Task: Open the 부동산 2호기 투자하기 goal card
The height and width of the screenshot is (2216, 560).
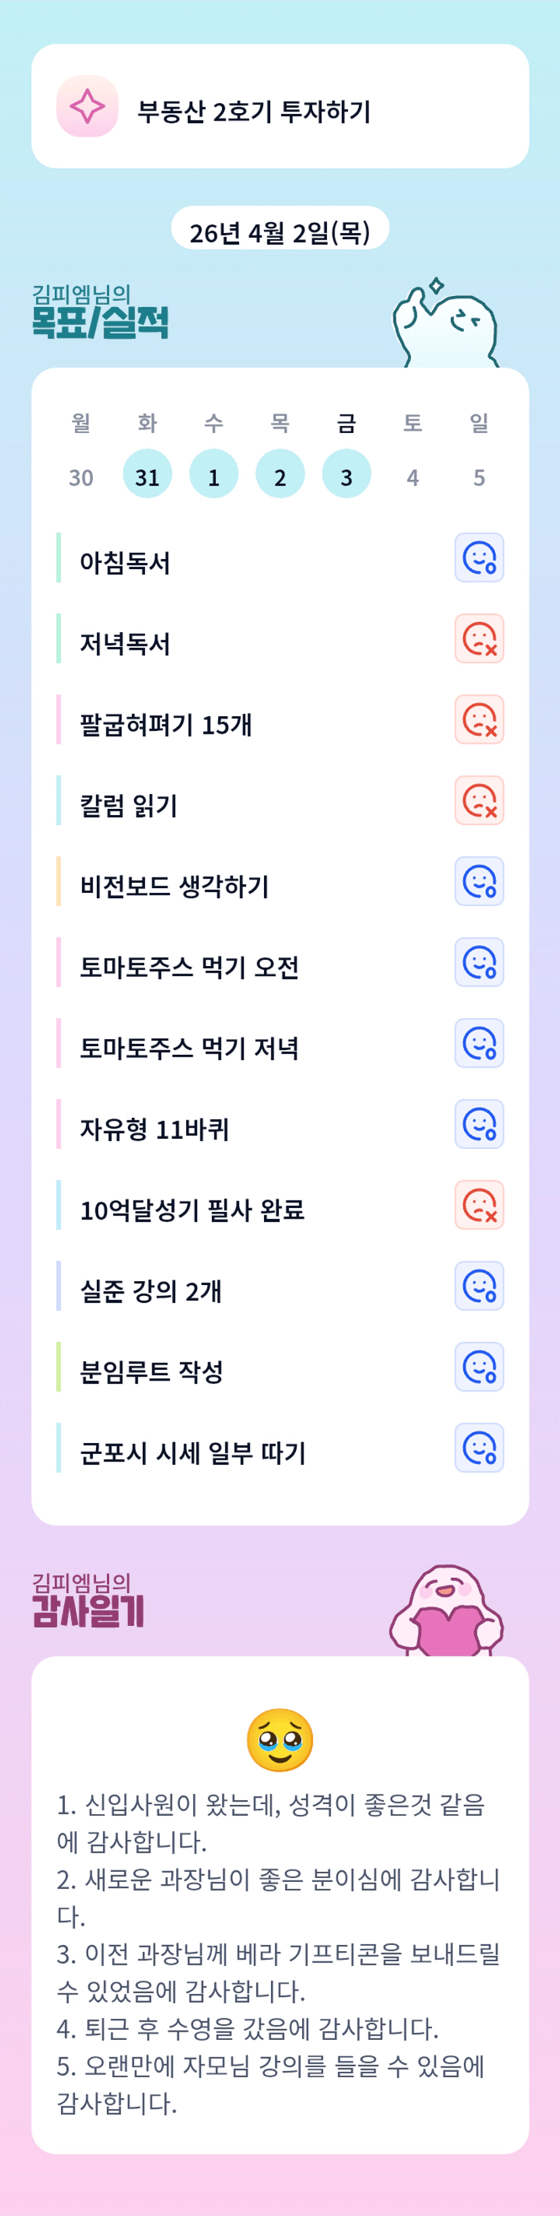Action: pyautogui.click(x=280, y=106)
